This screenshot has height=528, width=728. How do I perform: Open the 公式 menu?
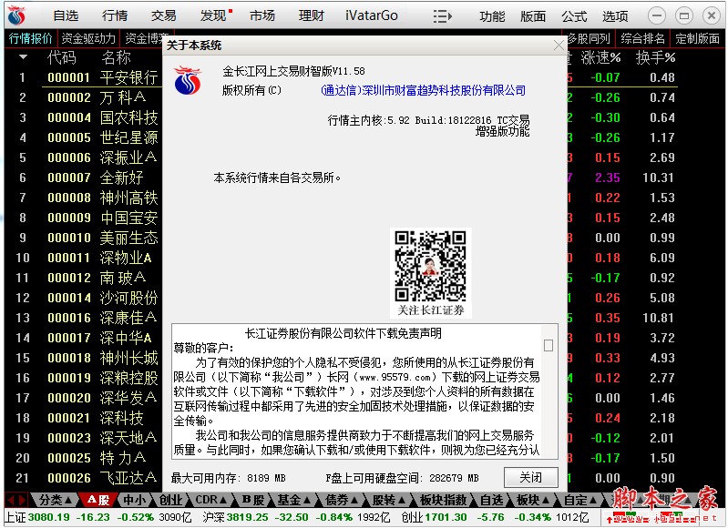tap(574, 16)
